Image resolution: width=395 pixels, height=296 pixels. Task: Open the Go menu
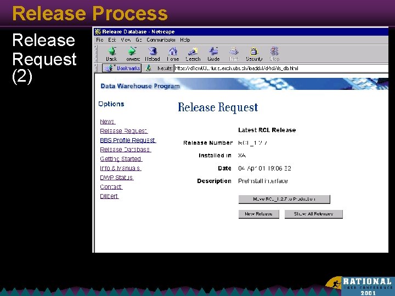[x=139, y=40]
